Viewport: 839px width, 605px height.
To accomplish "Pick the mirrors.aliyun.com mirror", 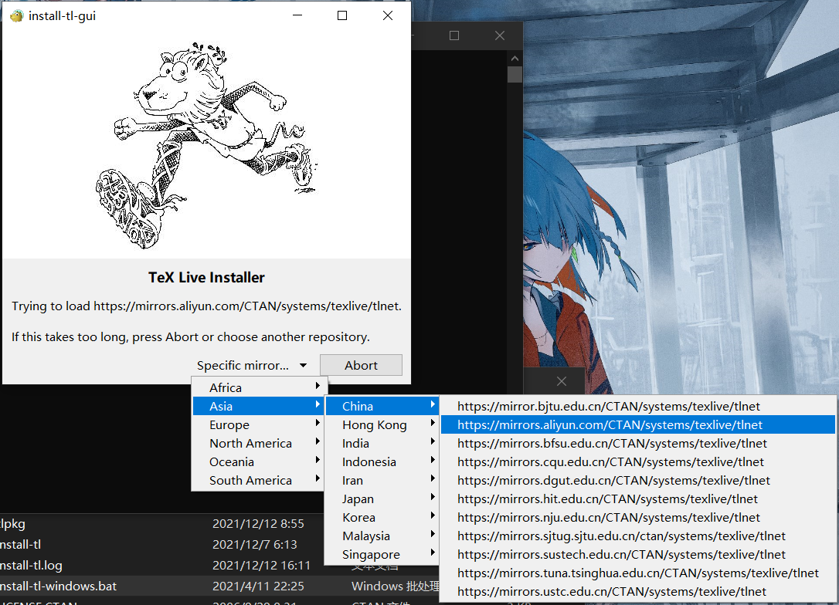I will coord(638,425).
